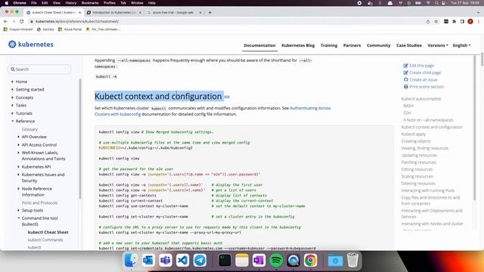The height and width of the screenshot is (272, 484).
Task: Collapse the Reference sidebar section
Action: [12, 121]
